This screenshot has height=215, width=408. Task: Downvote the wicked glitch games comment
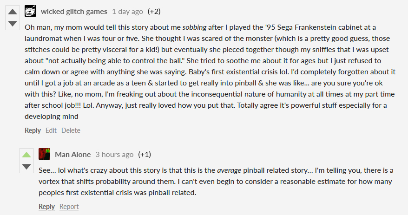(13, 23)
